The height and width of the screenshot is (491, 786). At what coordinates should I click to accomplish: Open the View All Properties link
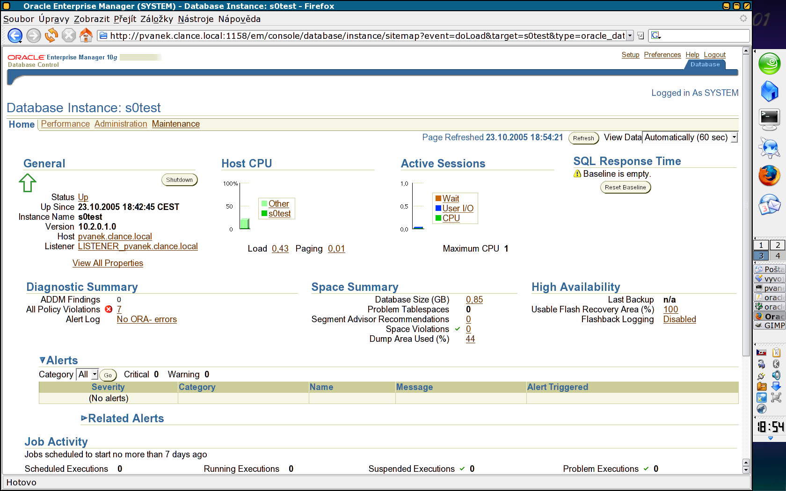click(108, 263)
